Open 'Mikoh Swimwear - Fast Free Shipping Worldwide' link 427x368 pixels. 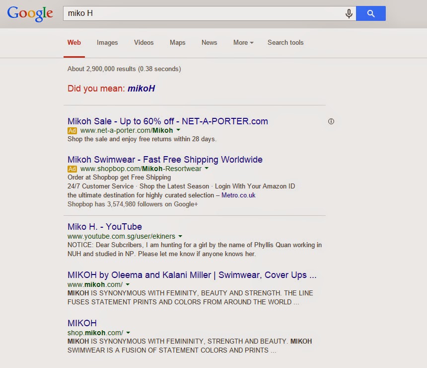165,159
